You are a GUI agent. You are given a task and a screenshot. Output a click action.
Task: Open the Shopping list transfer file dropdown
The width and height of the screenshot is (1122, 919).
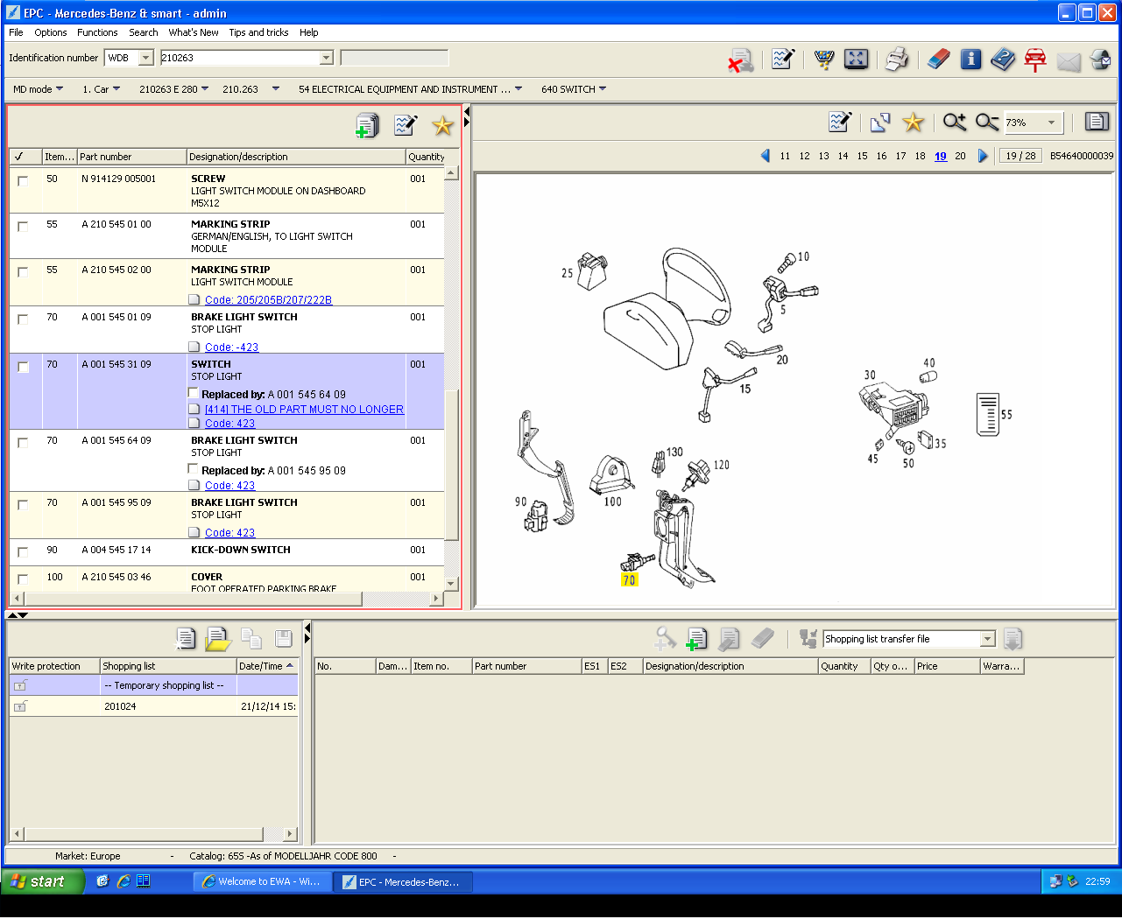[x=988, y=639]
